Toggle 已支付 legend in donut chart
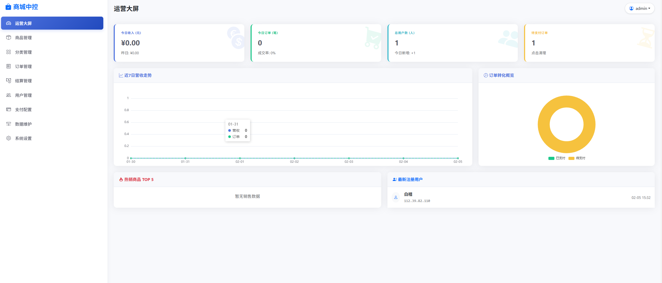 click(x=557, y=158)
